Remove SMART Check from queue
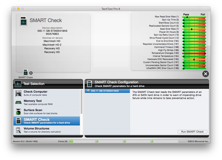 pyautogui.click(x=31, y=73)
